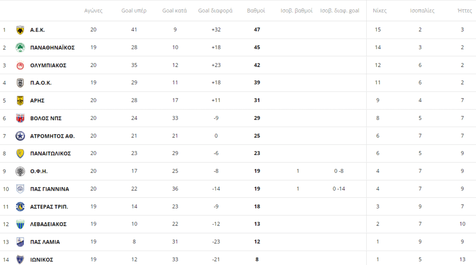Viewport: 476px width, 265px height.
Task: Click the ΙΩΝΙΚΟΣ crest icon
Action: tap(20, 259)
